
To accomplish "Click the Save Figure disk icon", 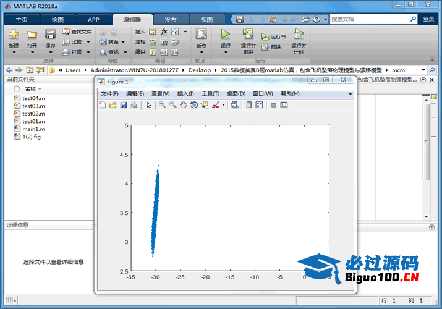I will [124, 105].
